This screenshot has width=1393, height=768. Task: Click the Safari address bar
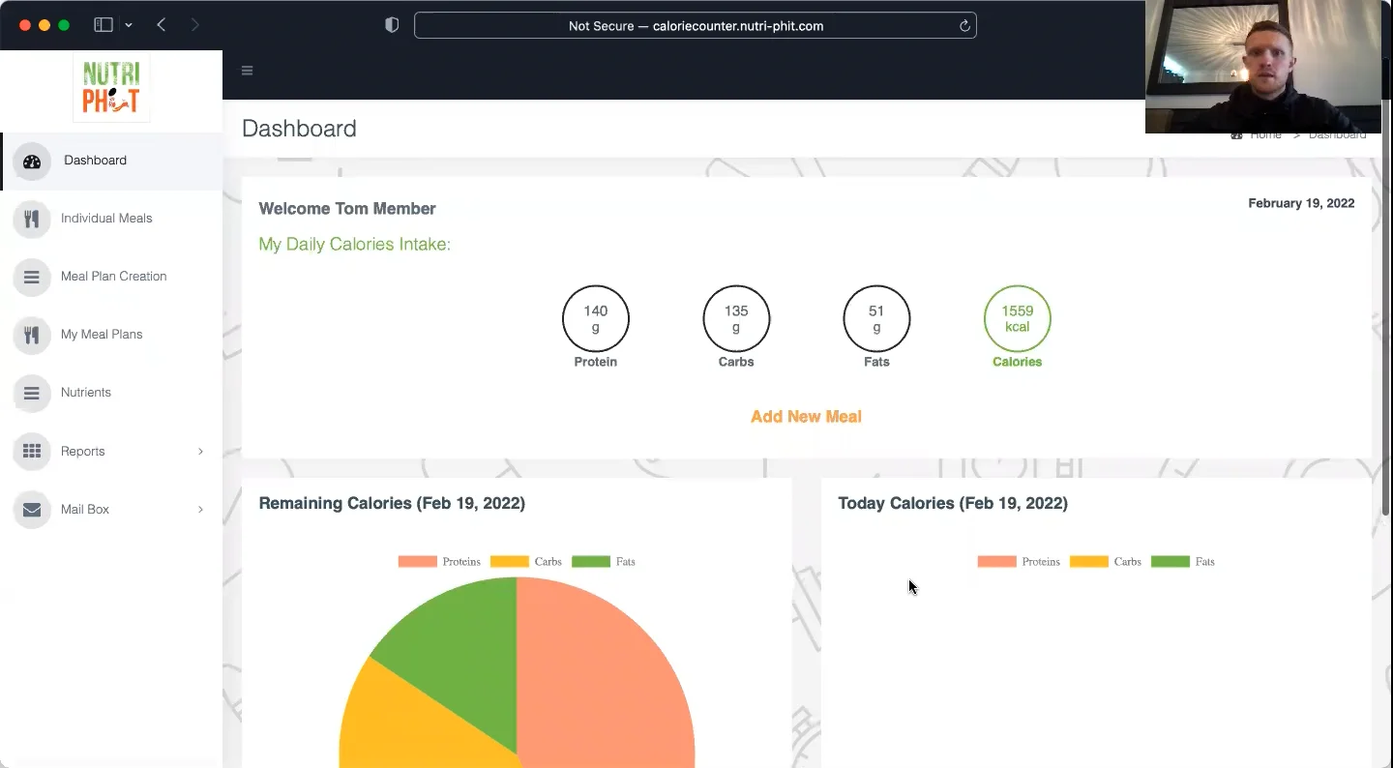[696, 26]
